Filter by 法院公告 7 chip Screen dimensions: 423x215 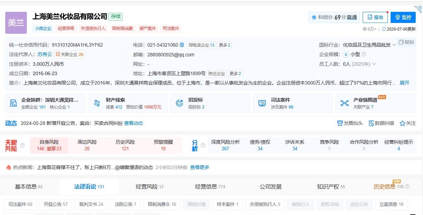point(125,204)
